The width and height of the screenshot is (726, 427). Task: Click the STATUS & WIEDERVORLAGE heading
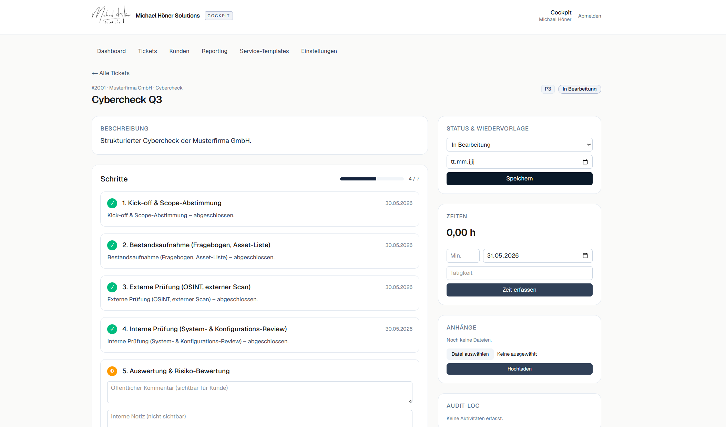tap(488, 129)
